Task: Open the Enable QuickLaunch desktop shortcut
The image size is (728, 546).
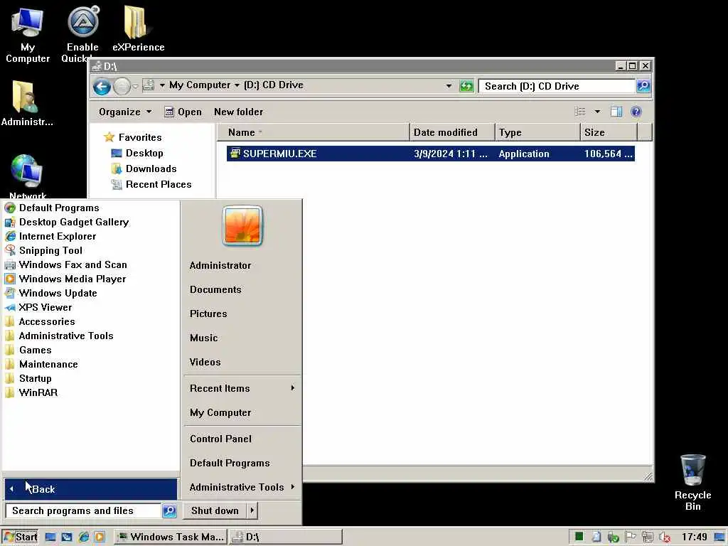Action: click(x=82, y=35)
